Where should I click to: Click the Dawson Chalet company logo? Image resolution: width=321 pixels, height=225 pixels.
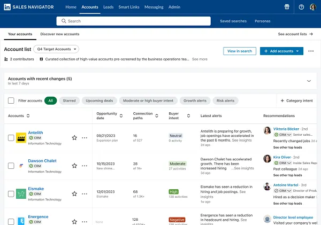(21, 166)
